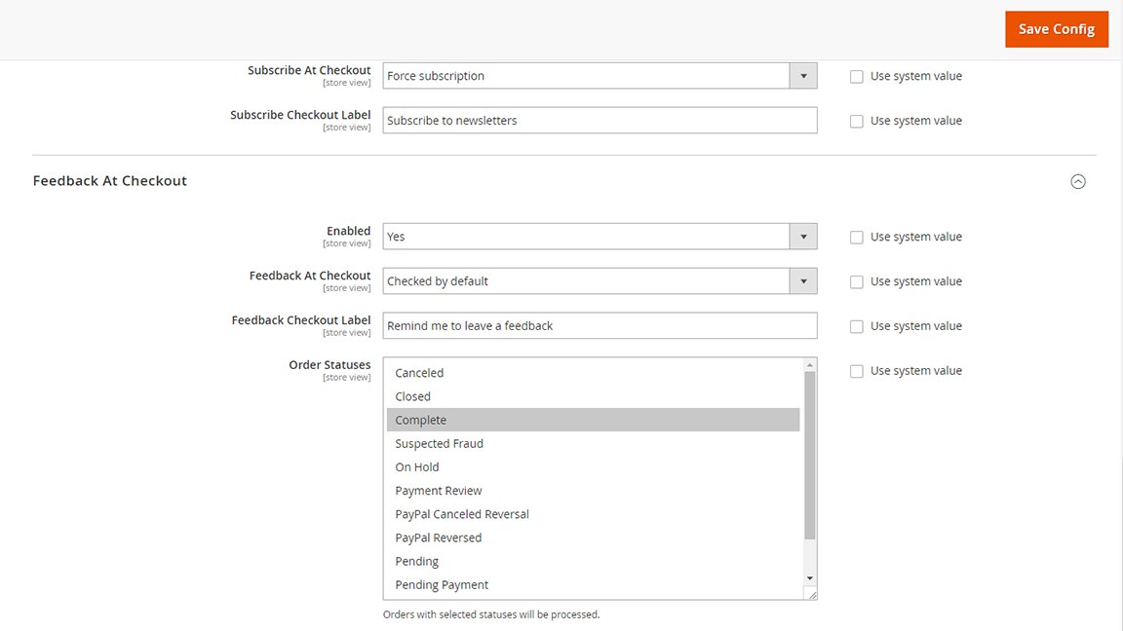Open the Enabled dropdown showing Yes
The width and height of the screenshot is (1123, 631).
click(x=600, y=237)
